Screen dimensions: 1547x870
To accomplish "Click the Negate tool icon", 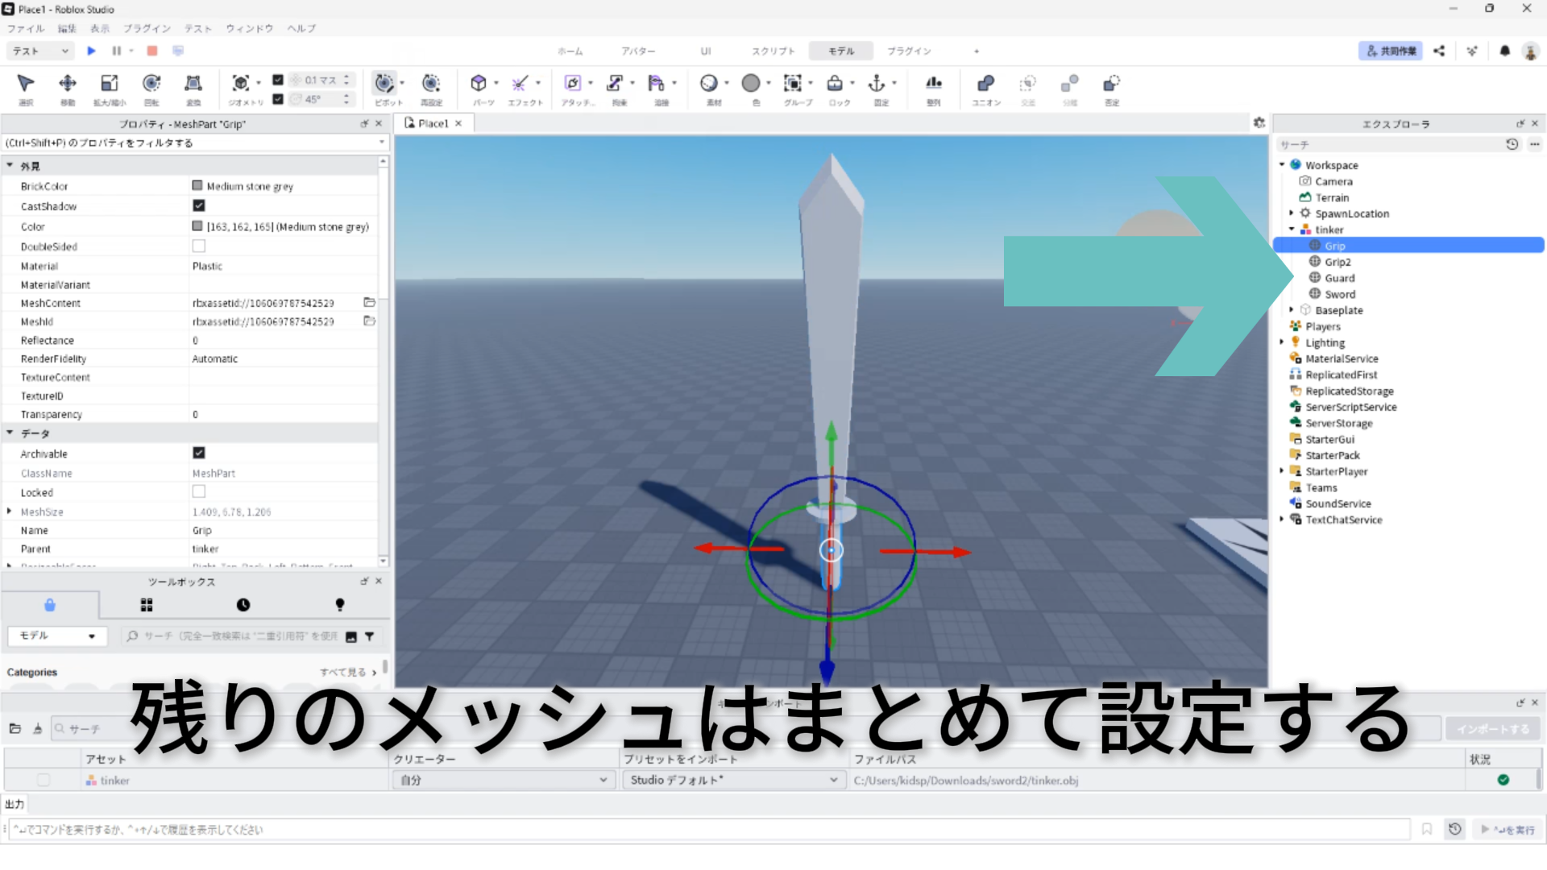I will [1111, 84].
